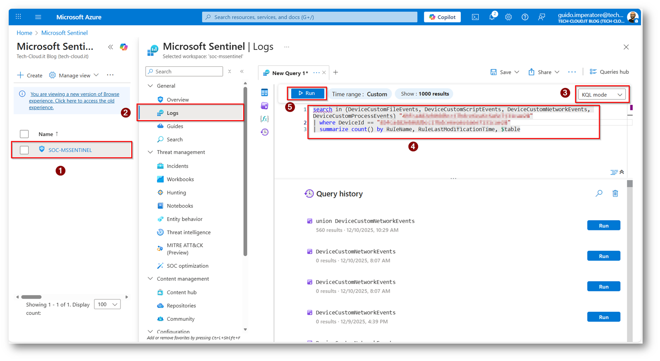Open the functions fx icon
Image resolution: width=660 pixels, height=361 pixels.
[265, 119]
